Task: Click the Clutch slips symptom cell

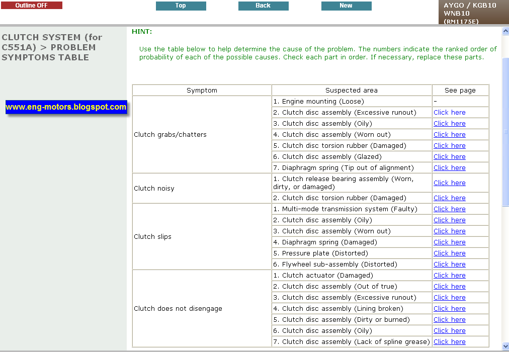Action: (202, 236)
